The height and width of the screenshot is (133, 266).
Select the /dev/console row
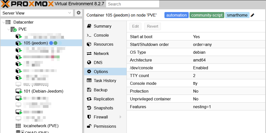196,68
